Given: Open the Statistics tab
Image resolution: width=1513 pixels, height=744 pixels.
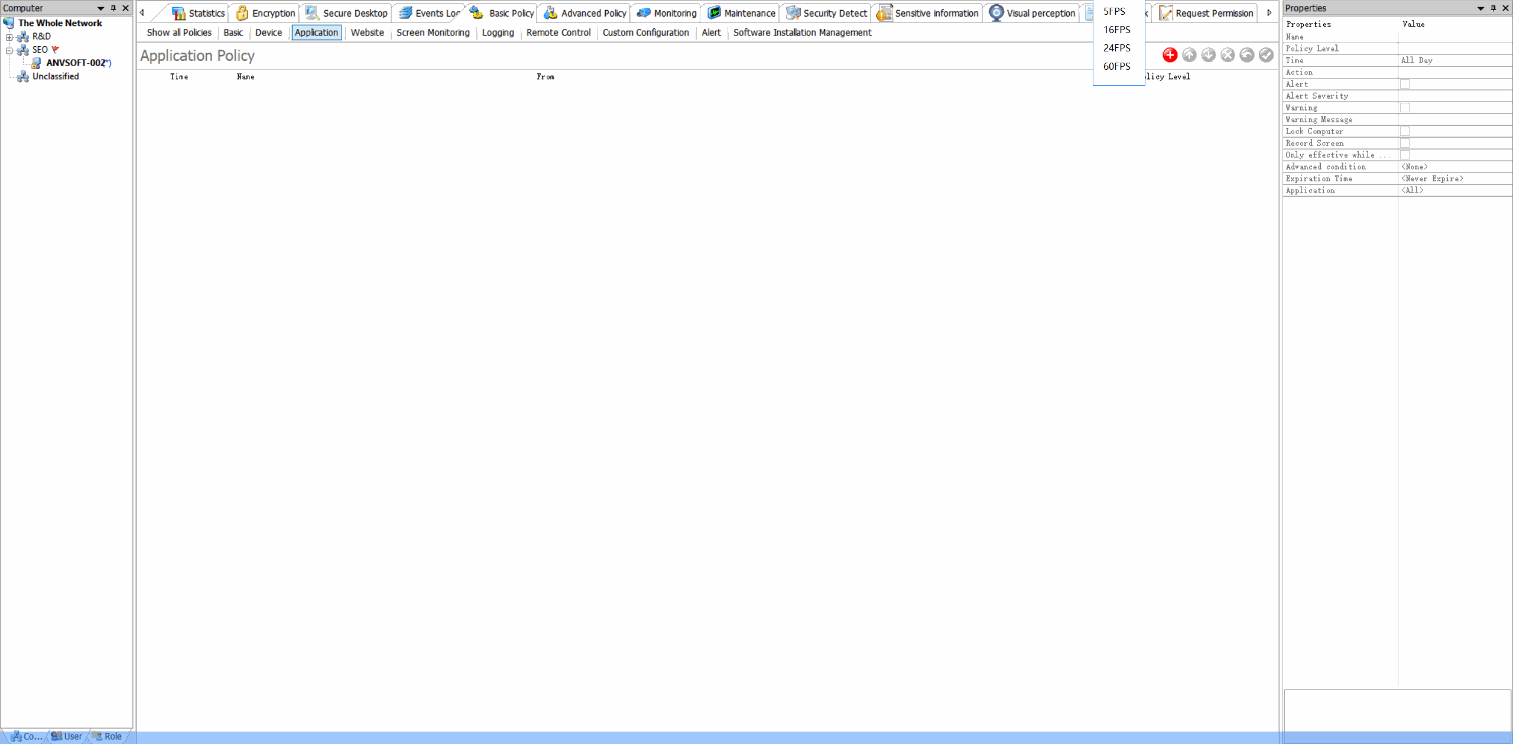Looking at the screenshot, I should point(199,13).
